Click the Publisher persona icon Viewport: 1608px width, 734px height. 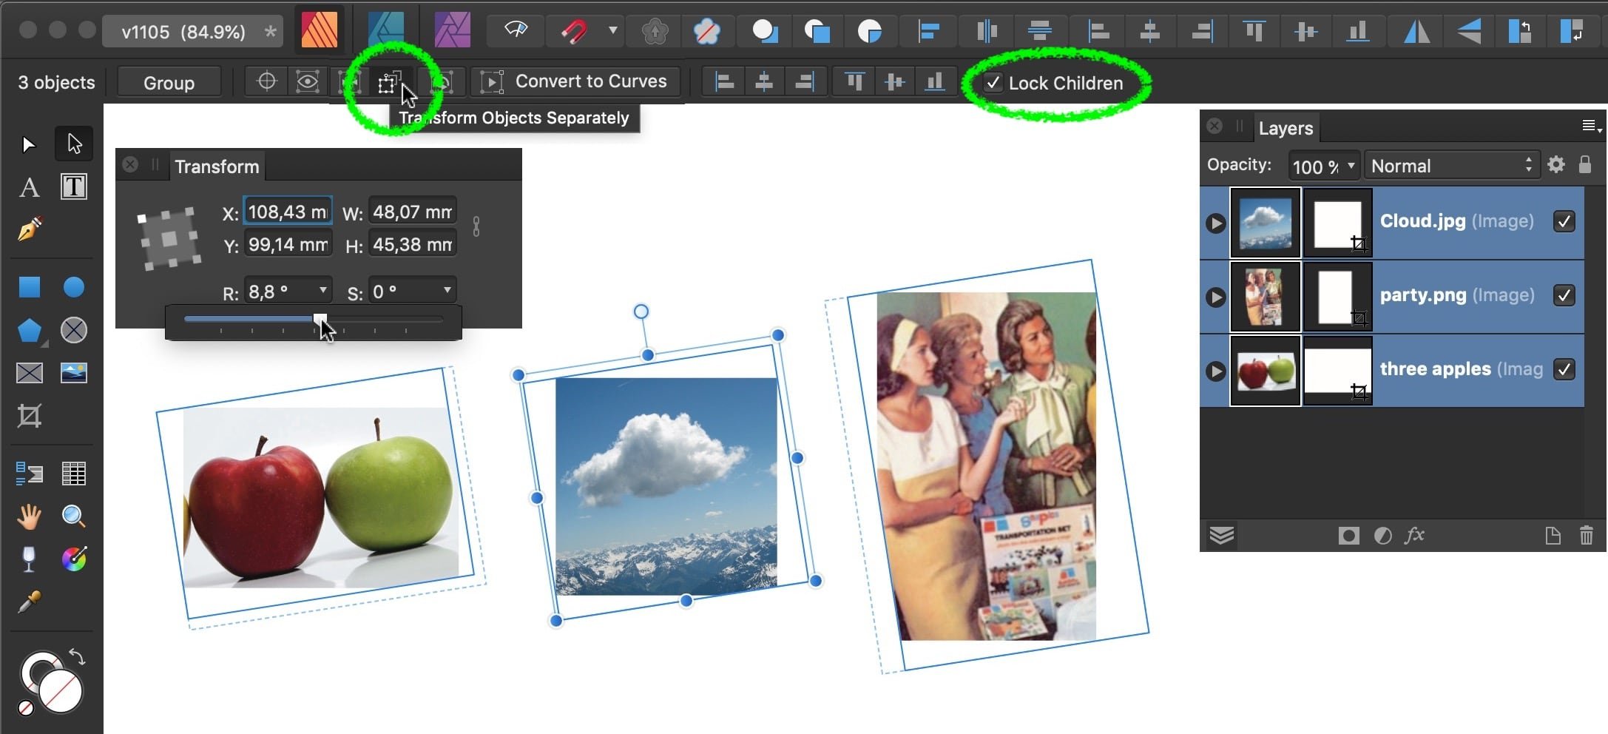[320, 30]
